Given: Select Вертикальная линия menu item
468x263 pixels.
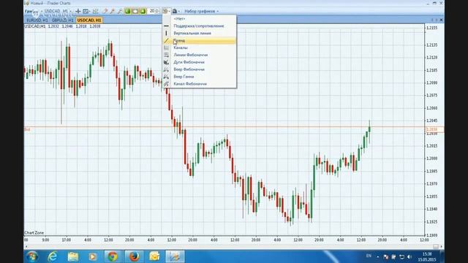Looking at the screenshot, I should click(x=200, y=34).
